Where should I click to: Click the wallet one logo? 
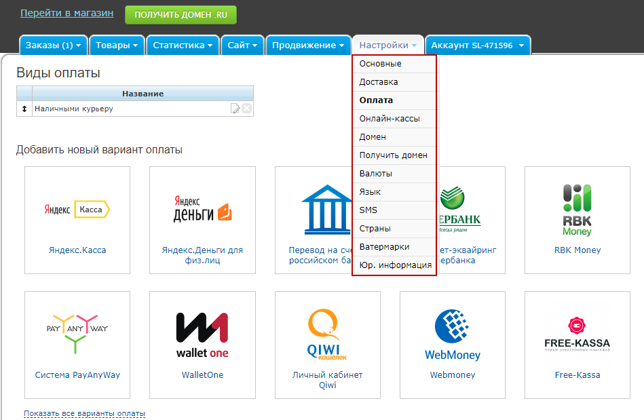click(202, 335)
